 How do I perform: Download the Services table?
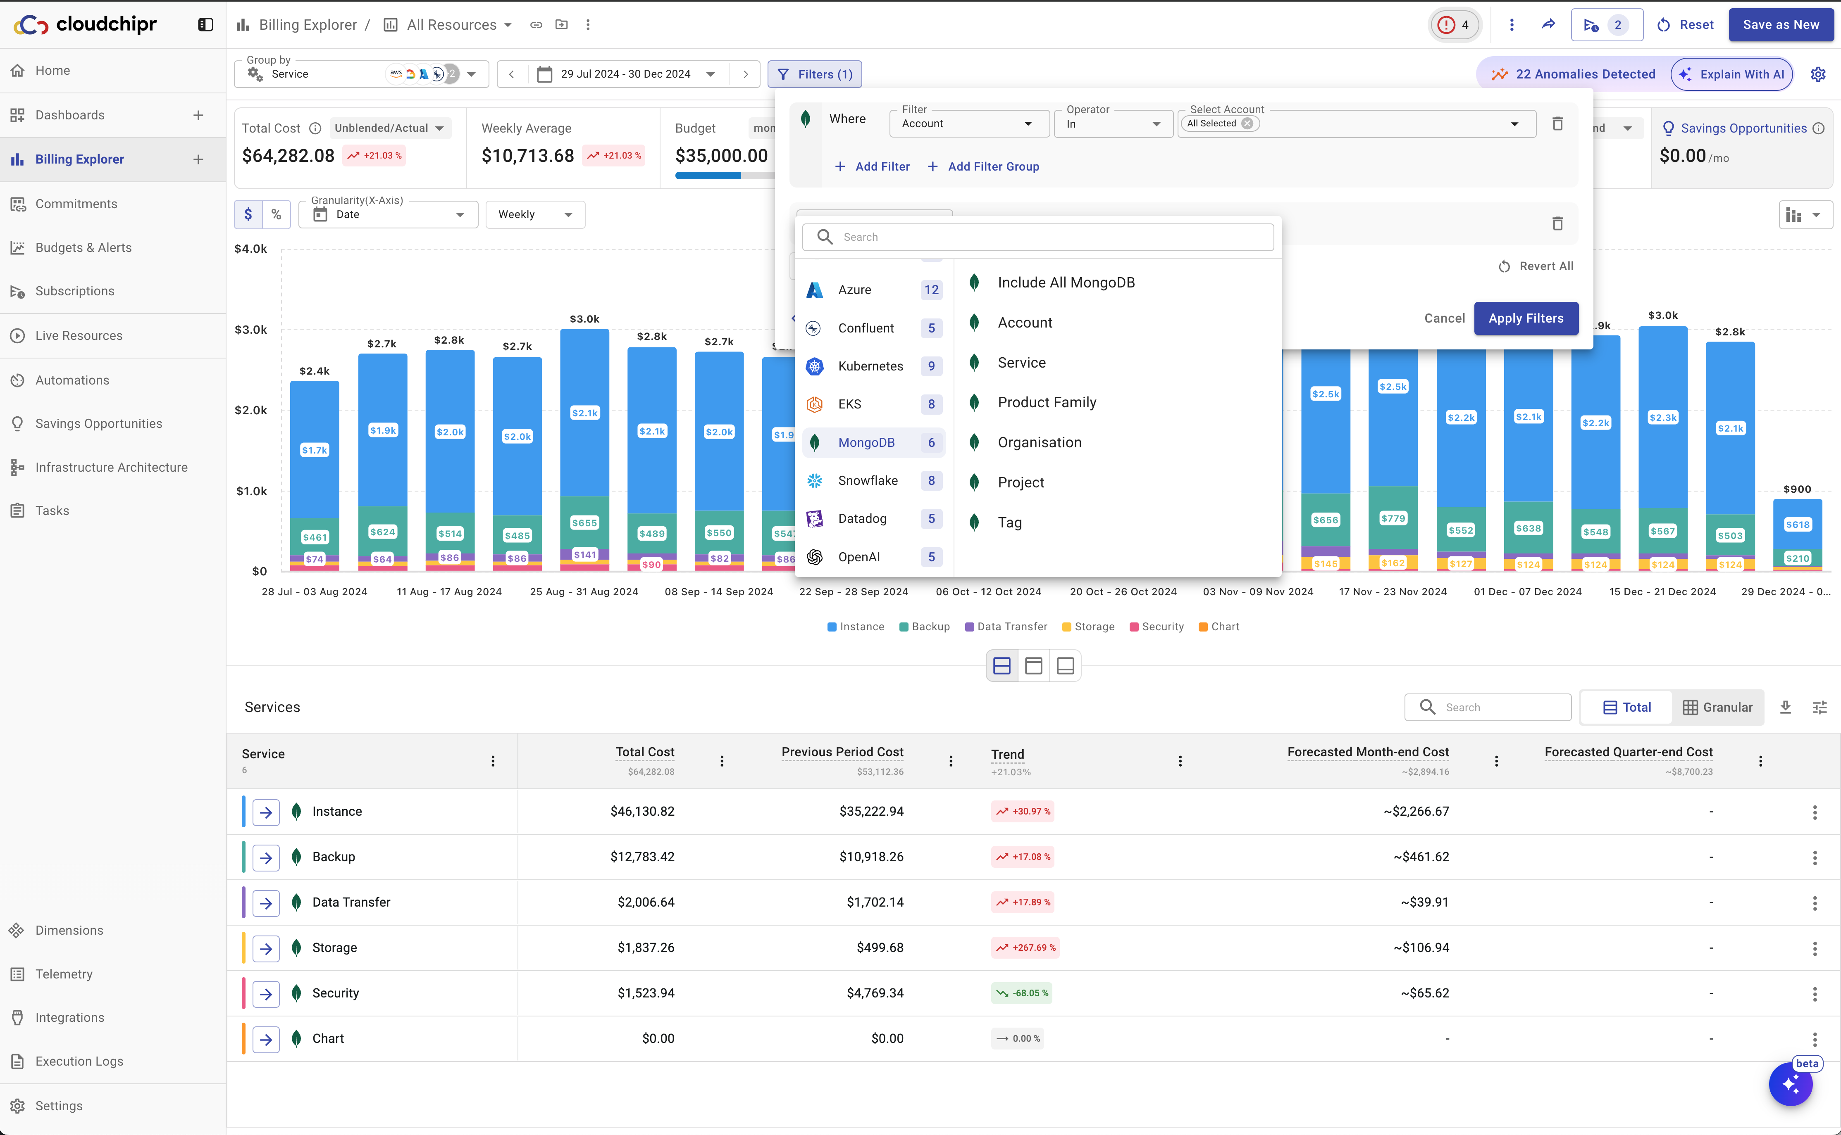tap(1786, 707)
